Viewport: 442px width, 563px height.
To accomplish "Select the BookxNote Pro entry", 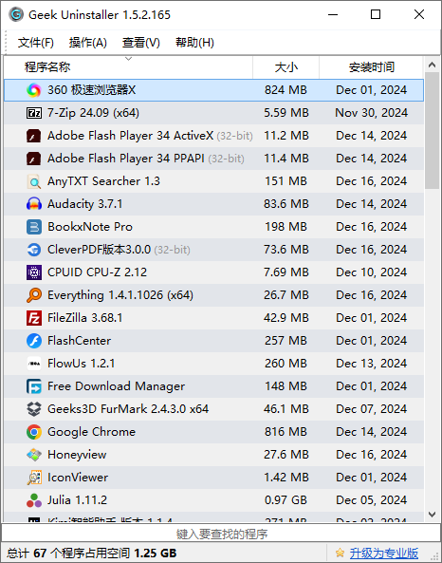I will pos(90,227).
